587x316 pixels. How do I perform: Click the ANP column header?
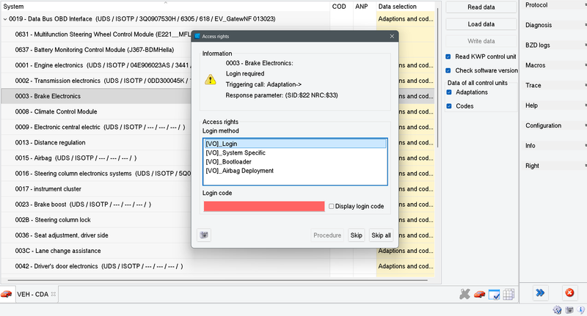pos(364,7)
